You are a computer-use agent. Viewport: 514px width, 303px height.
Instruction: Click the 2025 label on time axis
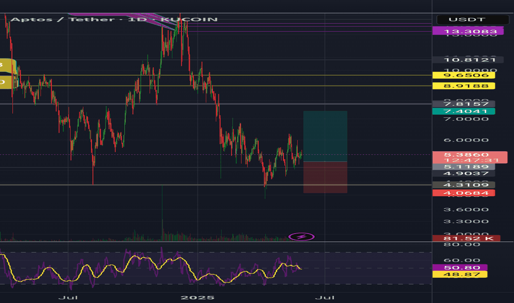[x=197, y=297]
